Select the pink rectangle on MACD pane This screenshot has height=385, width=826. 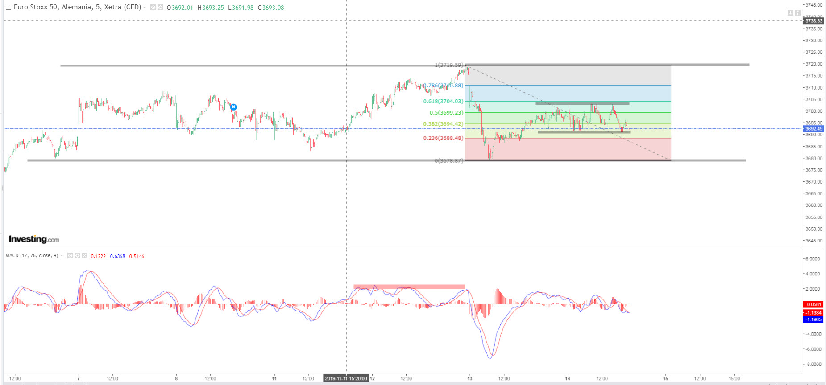(x=409, y=287)
